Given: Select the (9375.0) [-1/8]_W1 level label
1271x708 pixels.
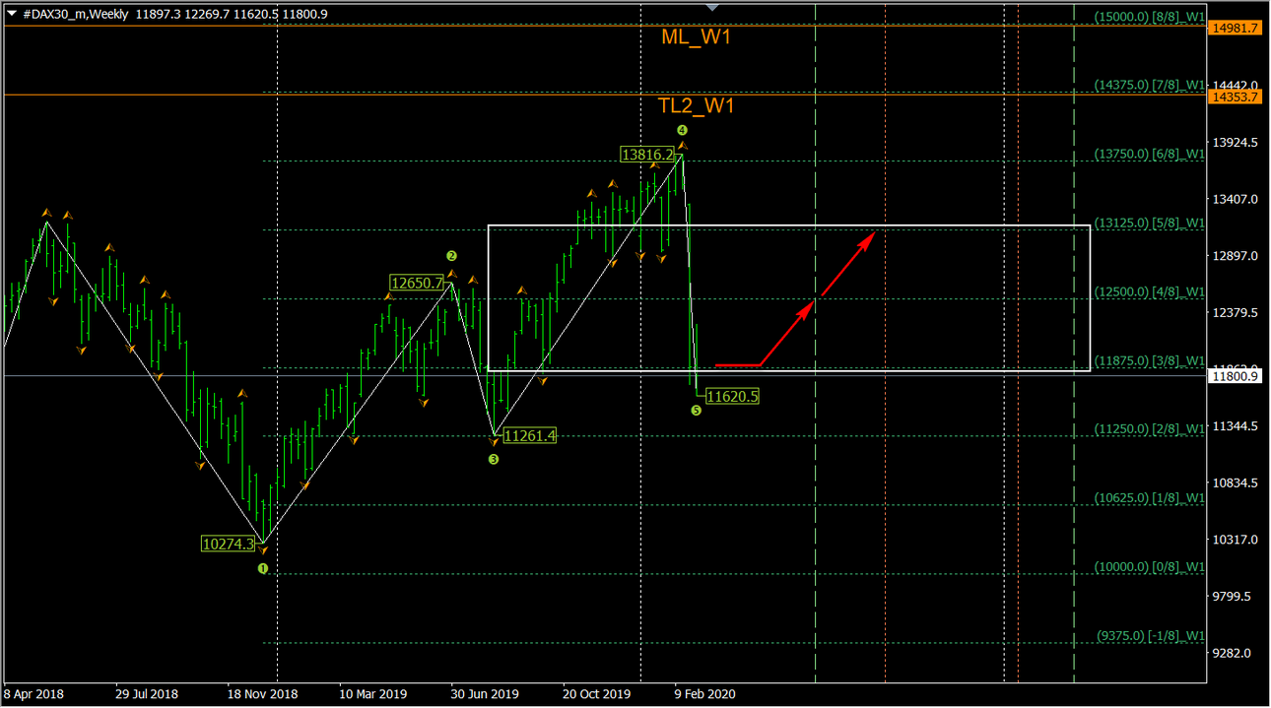Looking at the screenshot, I should (x=1151, y=636).
